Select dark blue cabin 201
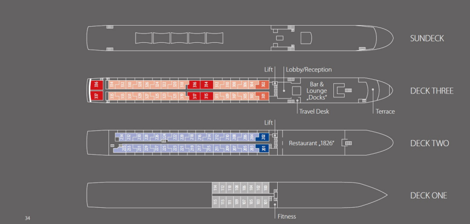This screenshot has height=224, width=470. [263, 148]
